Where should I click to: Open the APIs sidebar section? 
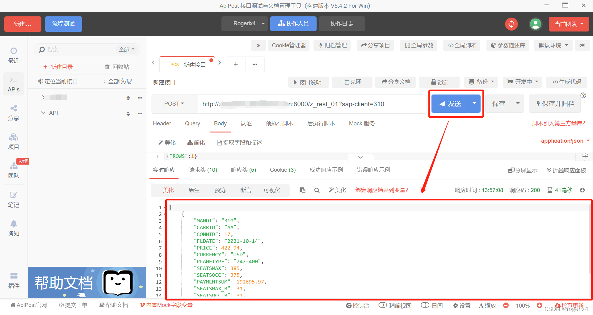14,84
